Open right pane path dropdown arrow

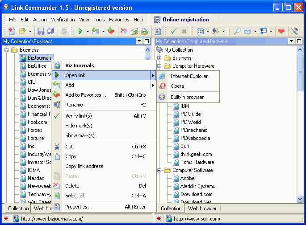[292, 41]
